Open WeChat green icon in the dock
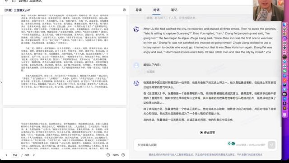This screenshot has width=289, height=163. pyautogui.click(x=285, y=71)
